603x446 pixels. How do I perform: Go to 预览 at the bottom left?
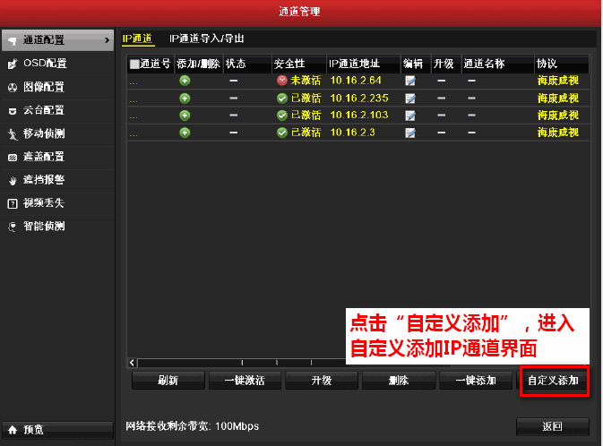36,430
